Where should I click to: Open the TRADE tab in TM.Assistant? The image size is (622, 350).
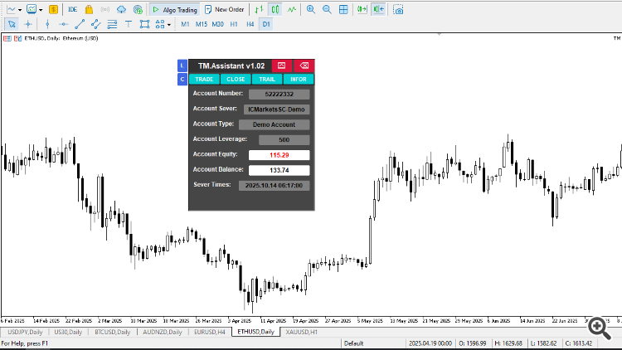(x=204, y=80)
